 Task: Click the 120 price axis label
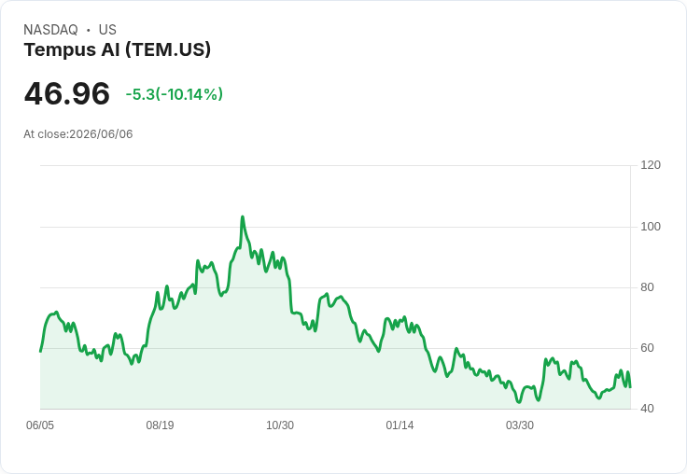(651, 165)
